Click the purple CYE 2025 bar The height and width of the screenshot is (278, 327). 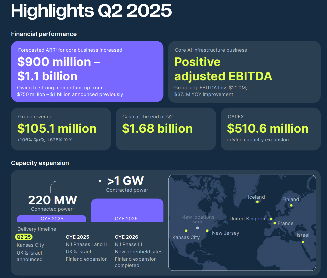[x=52, y=219]
